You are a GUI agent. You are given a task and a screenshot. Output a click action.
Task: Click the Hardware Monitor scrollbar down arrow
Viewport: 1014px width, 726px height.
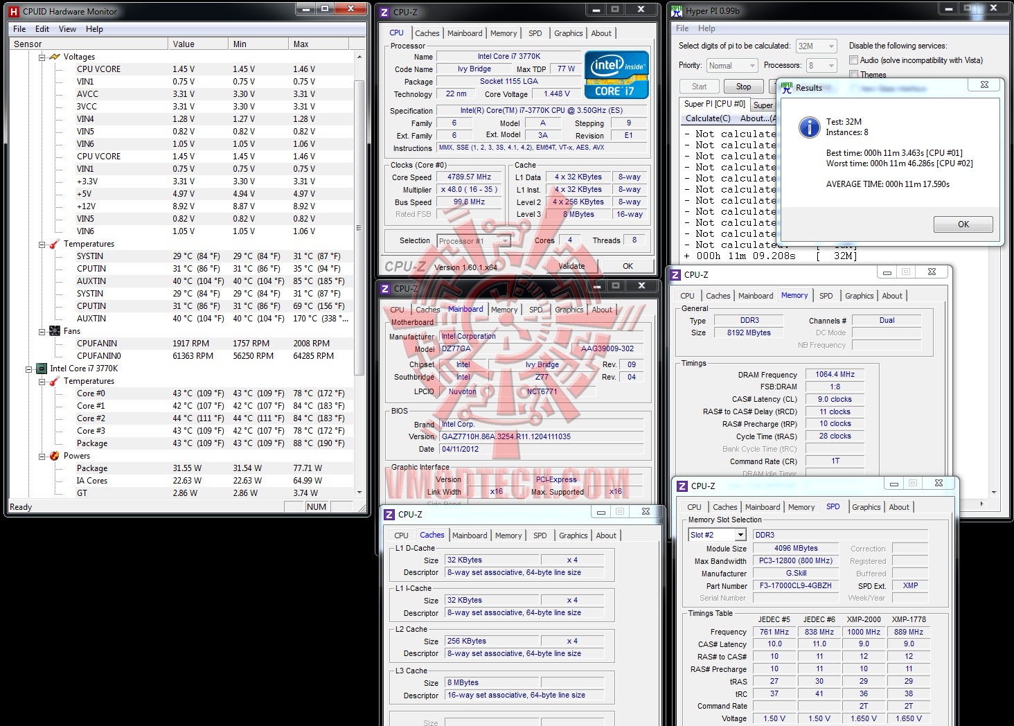coord(359,493)
